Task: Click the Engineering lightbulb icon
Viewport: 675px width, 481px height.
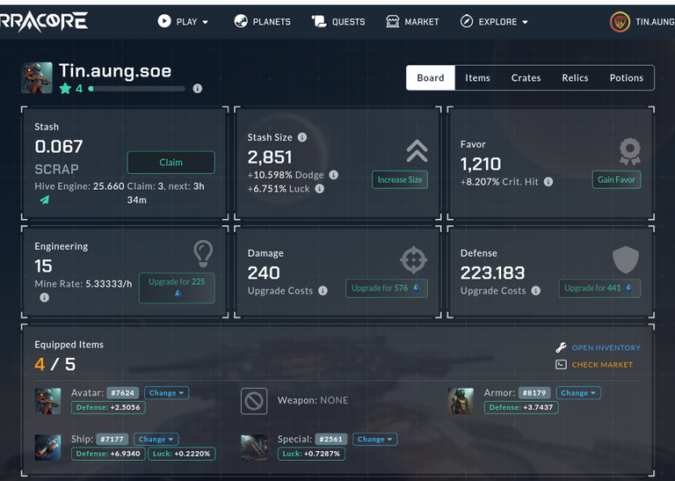Action: coord(203,253)
